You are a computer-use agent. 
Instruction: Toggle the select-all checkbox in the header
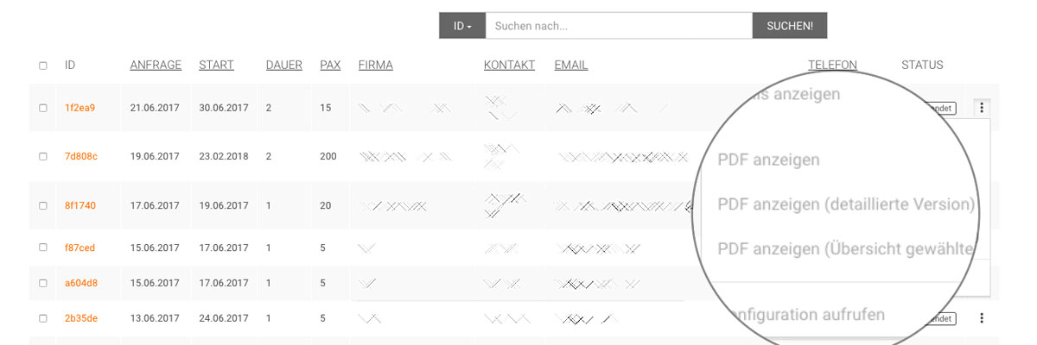43,66
